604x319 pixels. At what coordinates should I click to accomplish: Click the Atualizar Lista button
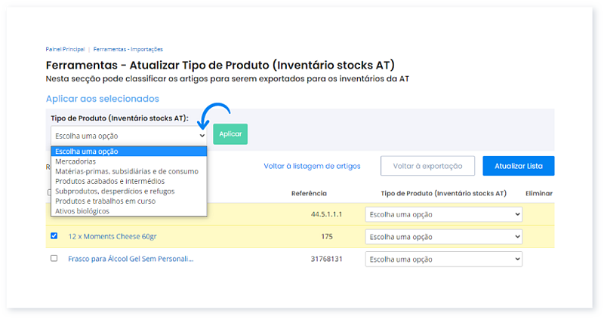519,166
